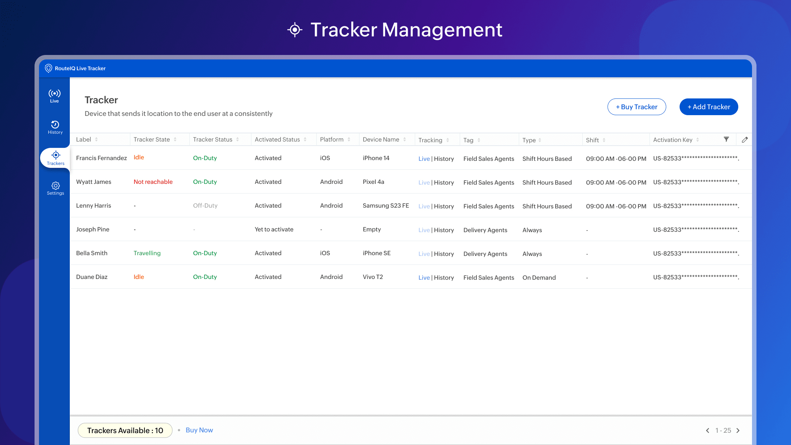The image size is (791, 445).
Task: Sort by Platform column arrows
Action: [x=349, y=140]
